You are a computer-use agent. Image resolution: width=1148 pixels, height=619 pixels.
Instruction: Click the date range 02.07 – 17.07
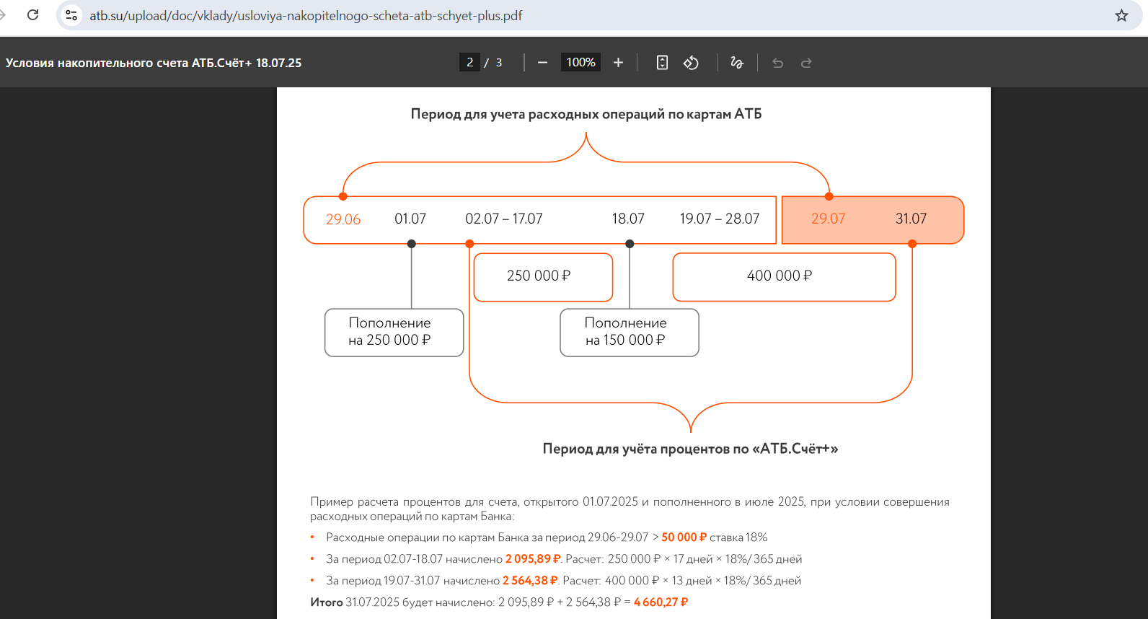pyautogui.click(x=503, y=219)
